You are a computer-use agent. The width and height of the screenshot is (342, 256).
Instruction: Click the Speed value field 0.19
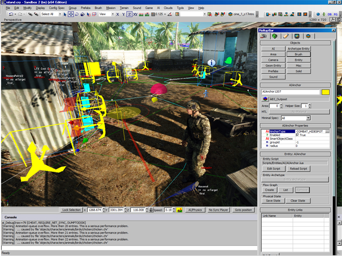coord(168,210)
